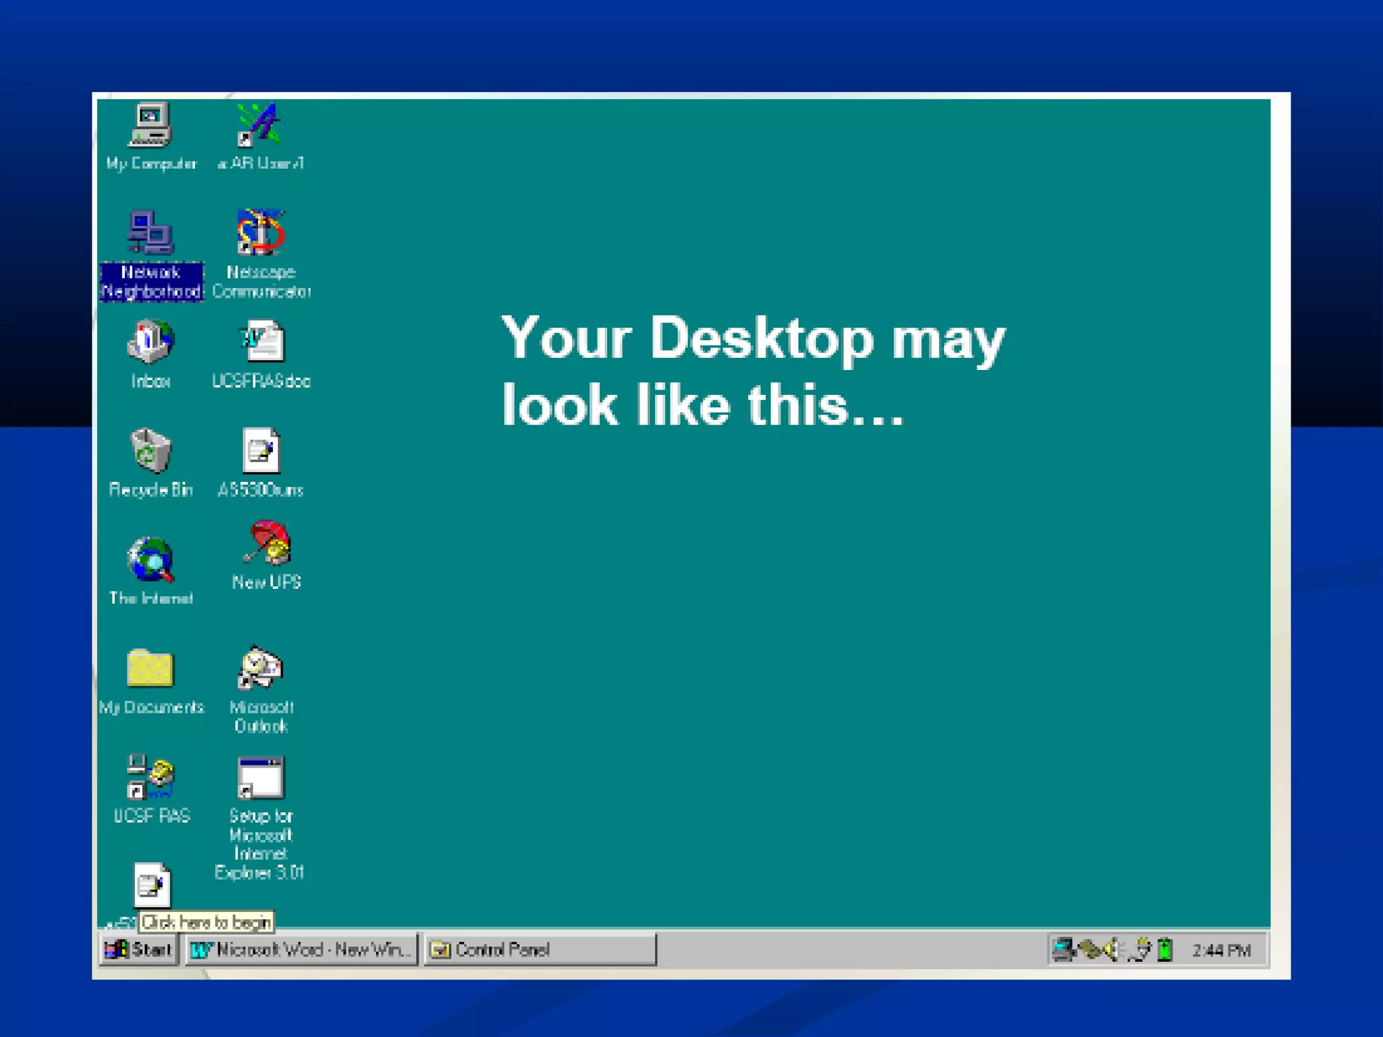Click the New UPS umbrella icon
Viewport: 1383px width, 1037px height.
pos(267,543)
